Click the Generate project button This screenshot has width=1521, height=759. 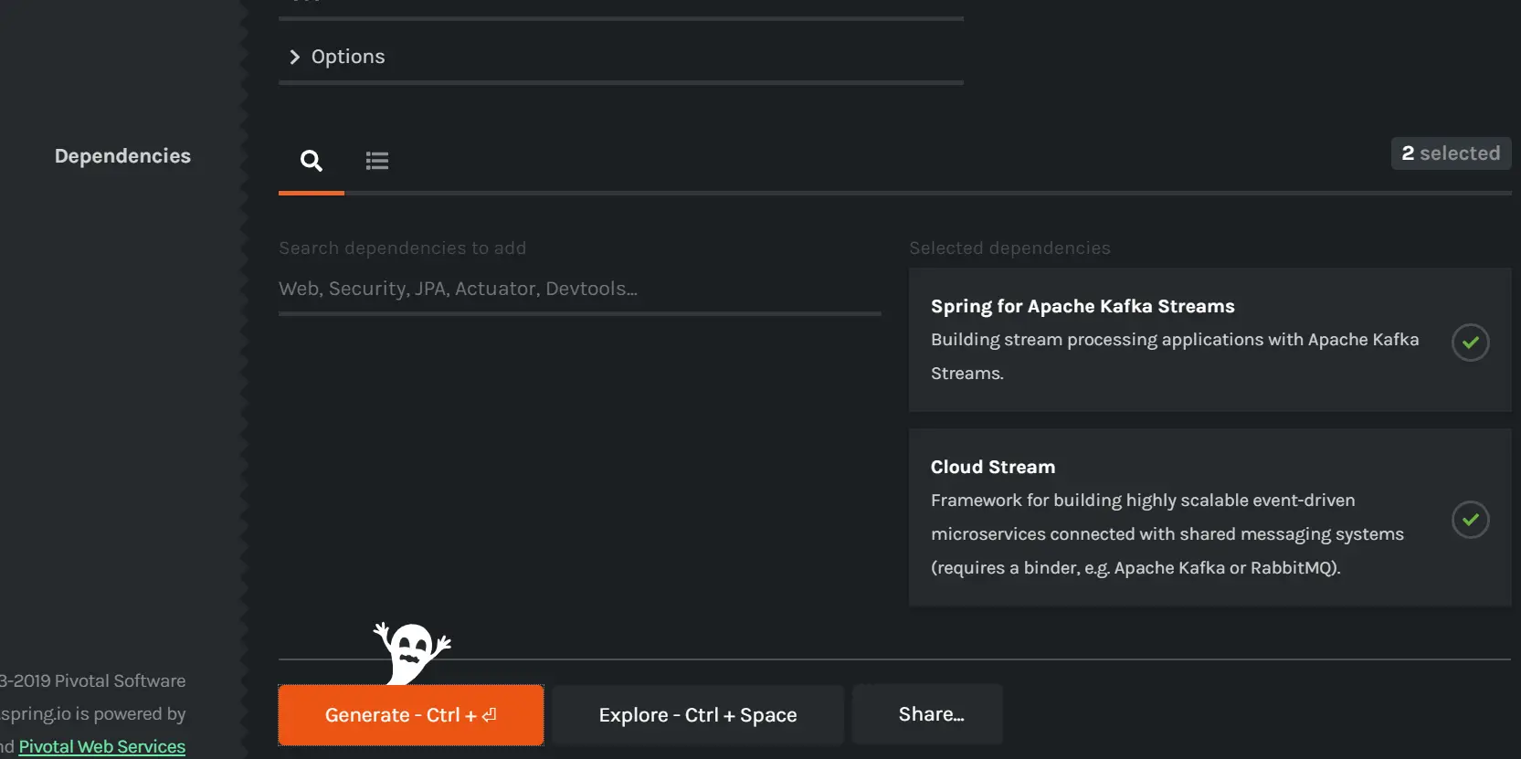410,715
